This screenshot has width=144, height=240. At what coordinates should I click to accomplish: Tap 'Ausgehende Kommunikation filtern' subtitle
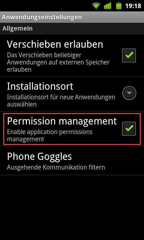click(56, 167)
